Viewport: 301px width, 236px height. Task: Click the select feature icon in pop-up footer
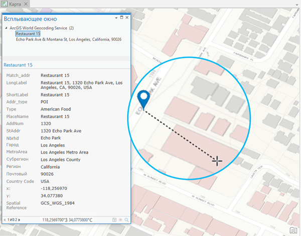tap(114, 219)
